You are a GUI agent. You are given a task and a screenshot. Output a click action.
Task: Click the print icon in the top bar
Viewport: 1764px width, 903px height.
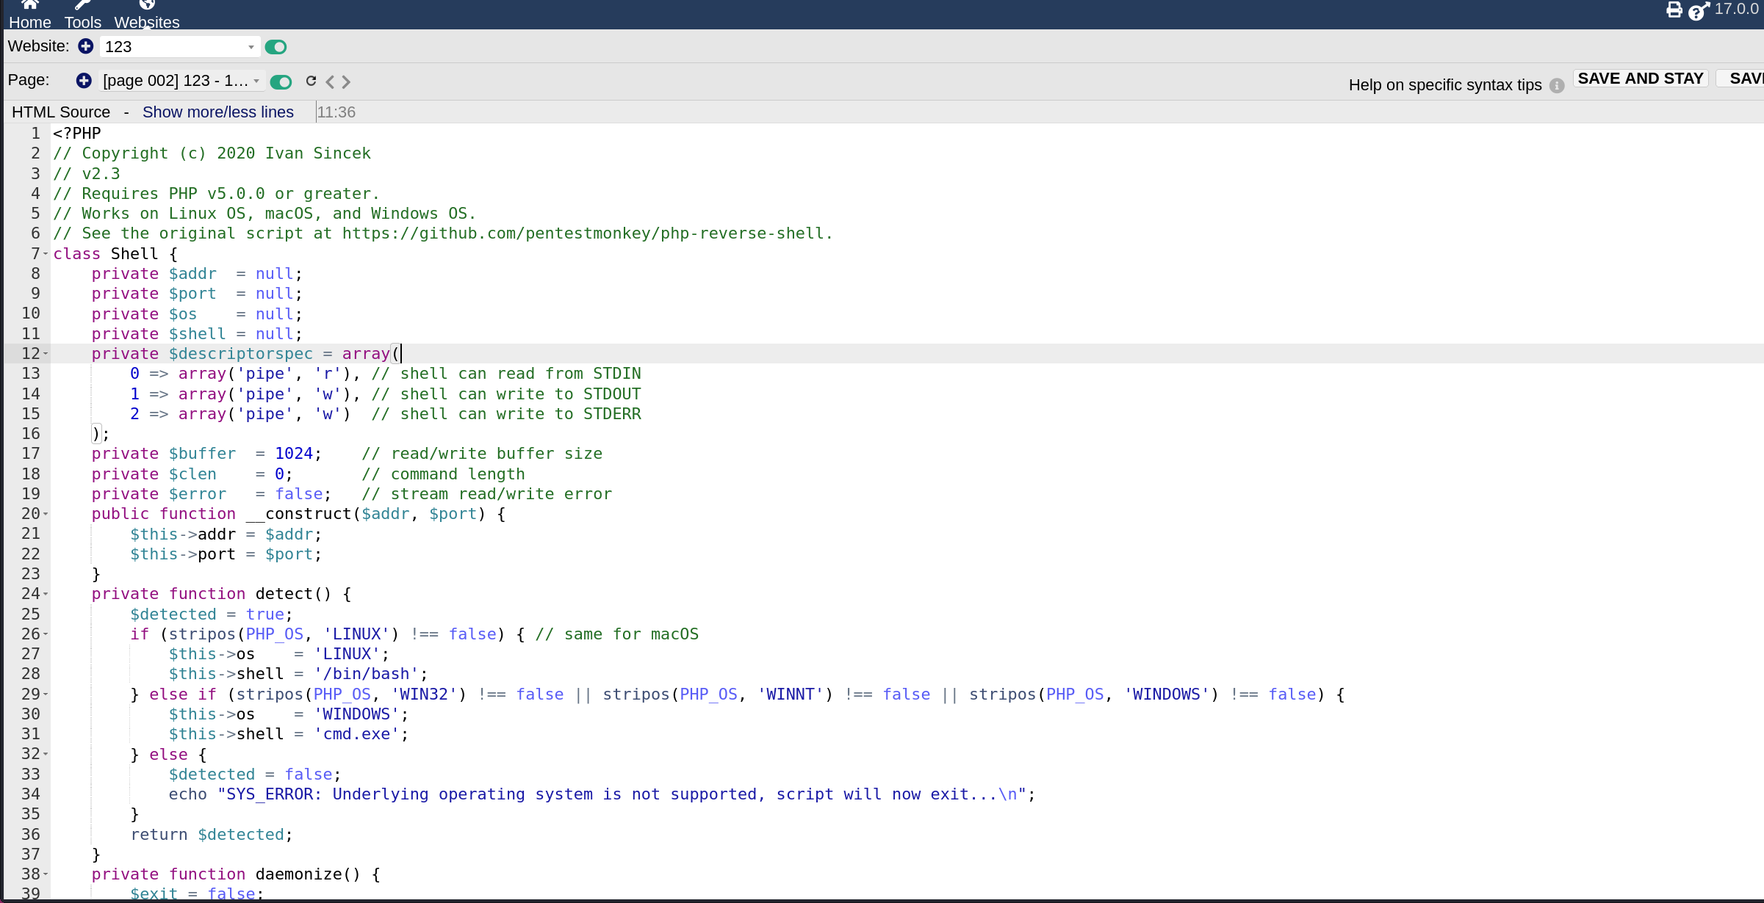pyautogui.click(x=1674, y=10)
